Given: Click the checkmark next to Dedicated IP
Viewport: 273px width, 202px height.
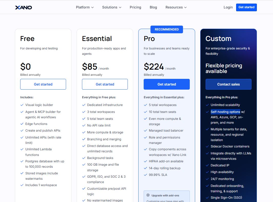Looking at the screenshot, I should tap(207, 165).
